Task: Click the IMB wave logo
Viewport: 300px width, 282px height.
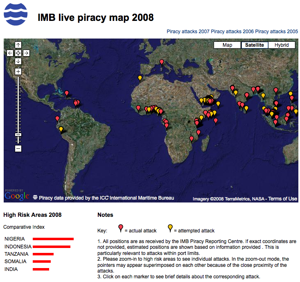Action: (x=16, y=14)
